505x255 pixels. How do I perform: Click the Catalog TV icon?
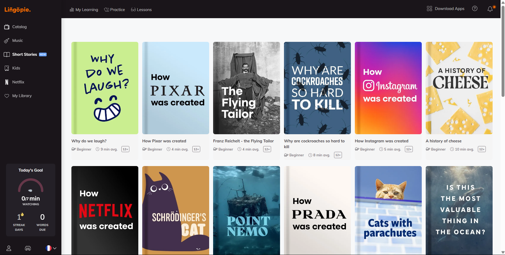click(7, 27)
